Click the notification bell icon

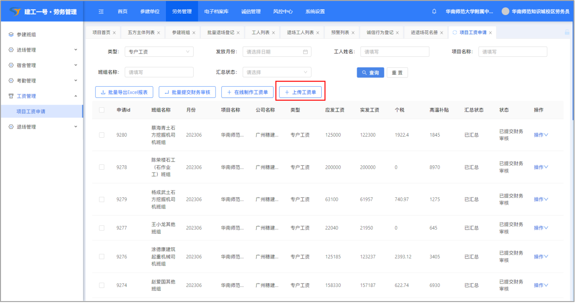(434, 12)
